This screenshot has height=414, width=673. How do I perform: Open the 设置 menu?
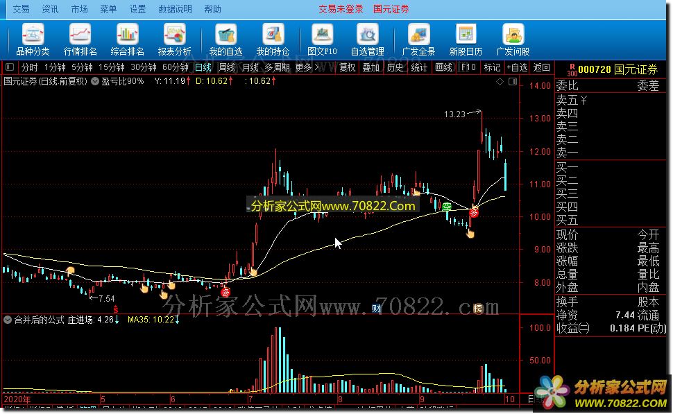pos(137,9)
